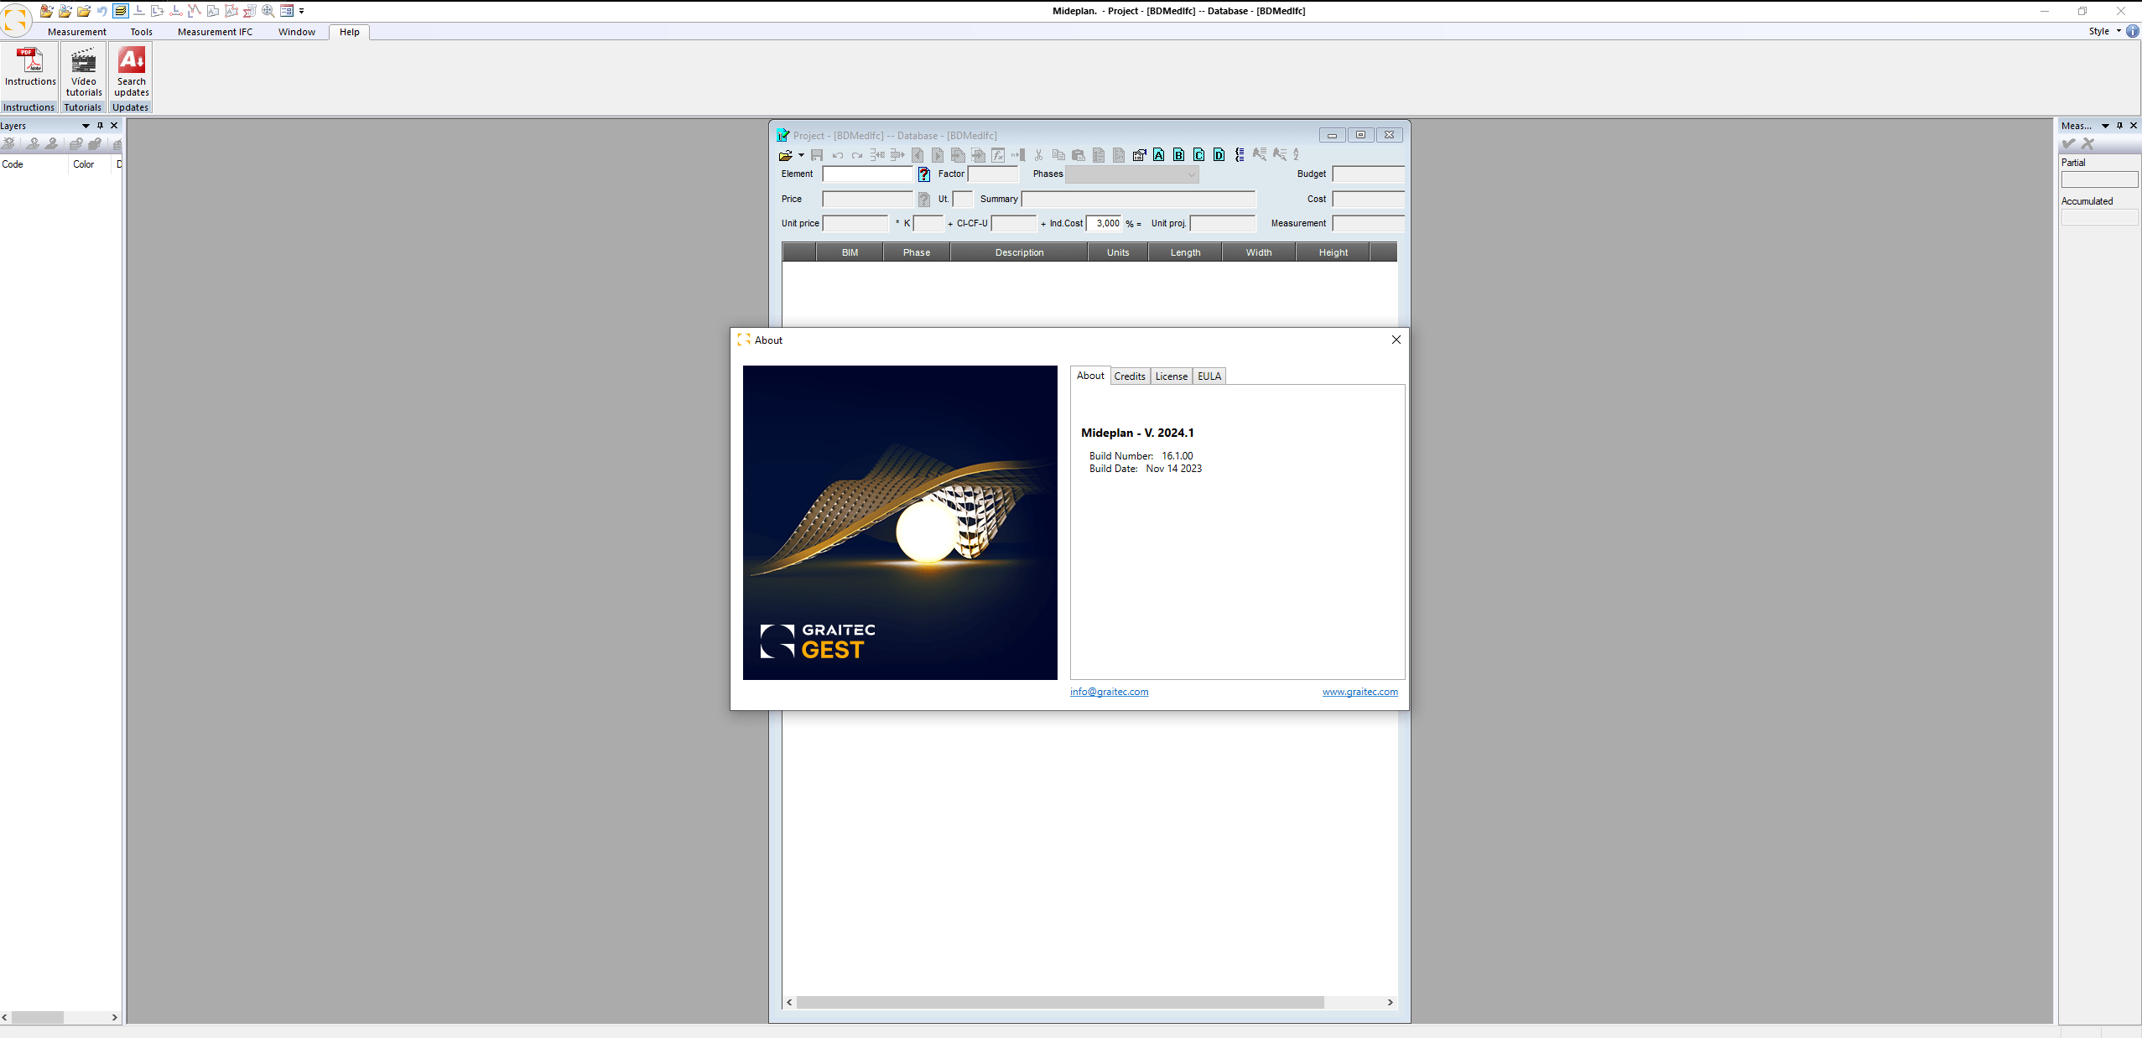Click the Partial value field
Image resolution: width=2142 pixels, height=1038 pixels.
pos(2099,180)
